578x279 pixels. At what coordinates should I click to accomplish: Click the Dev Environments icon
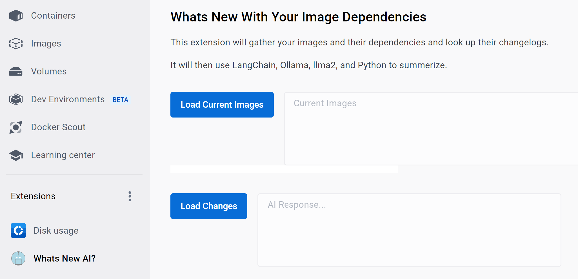click(16, 99)
